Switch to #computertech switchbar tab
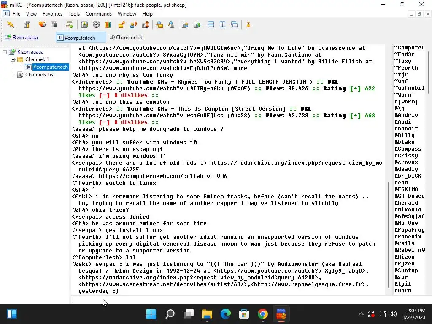Screen dimensions: 432x324 pos(81,38)
